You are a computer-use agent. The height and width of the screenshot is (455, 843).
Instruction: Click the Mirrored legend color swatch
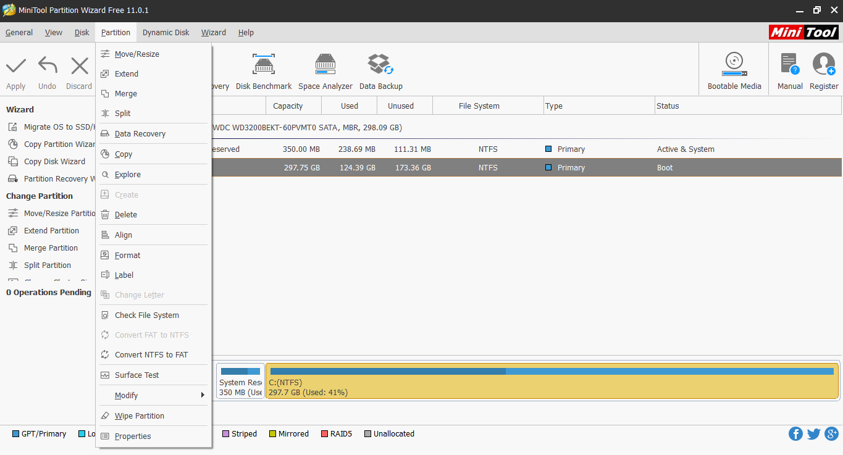(274, 433)
